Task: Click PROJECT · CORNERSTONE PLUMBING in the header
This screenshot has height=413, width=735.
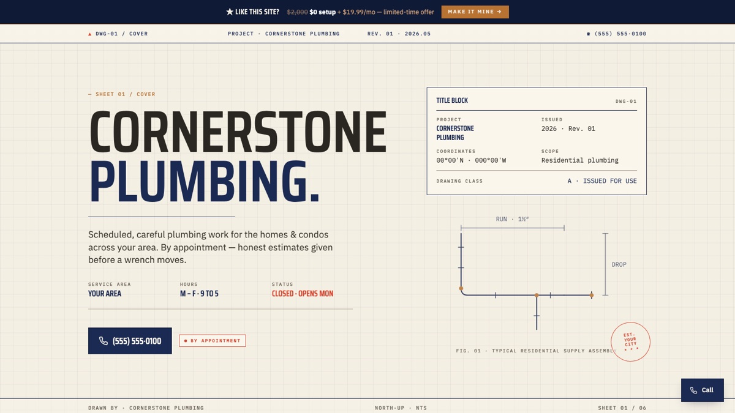Action: click(x=284, y=34)
